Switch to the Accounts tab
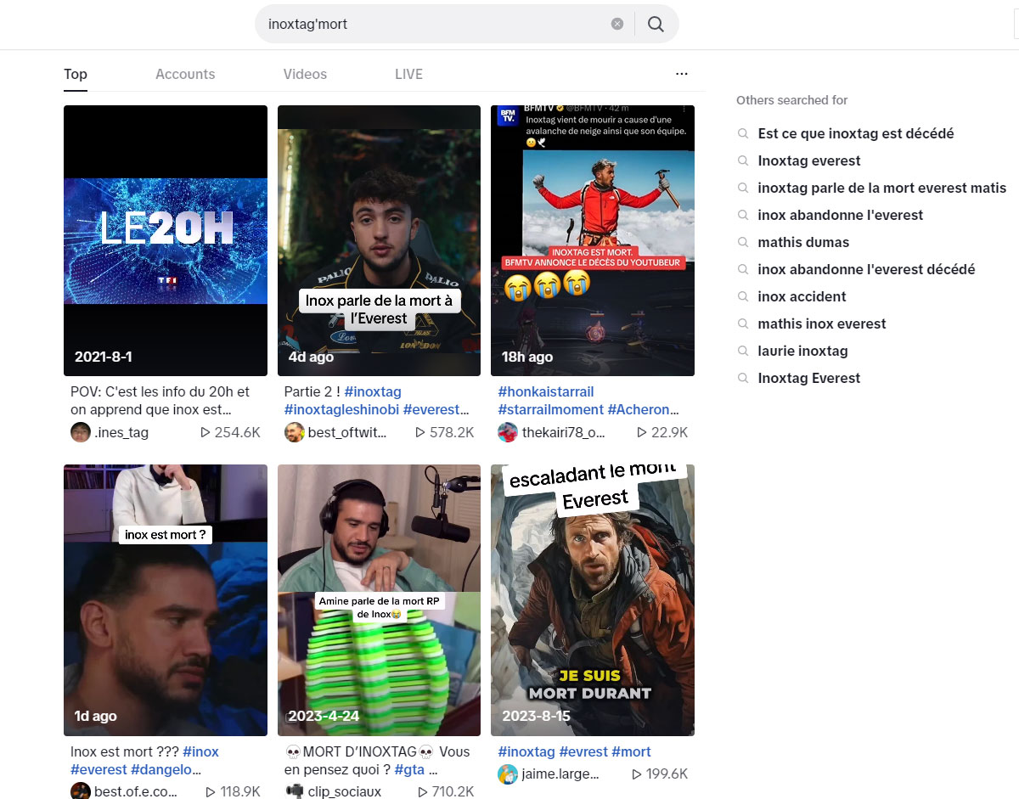The image size is (1019, 799). (185, 74)
